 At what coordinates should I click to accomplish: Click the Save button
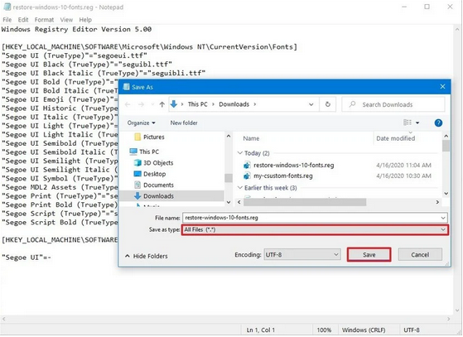pos(369,255)
